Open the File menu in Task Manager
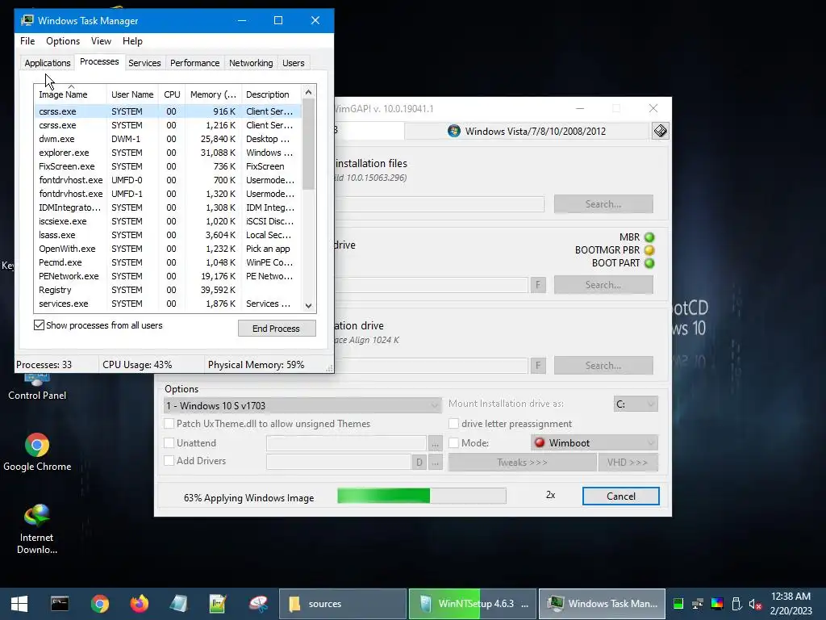 pos(27,41)
